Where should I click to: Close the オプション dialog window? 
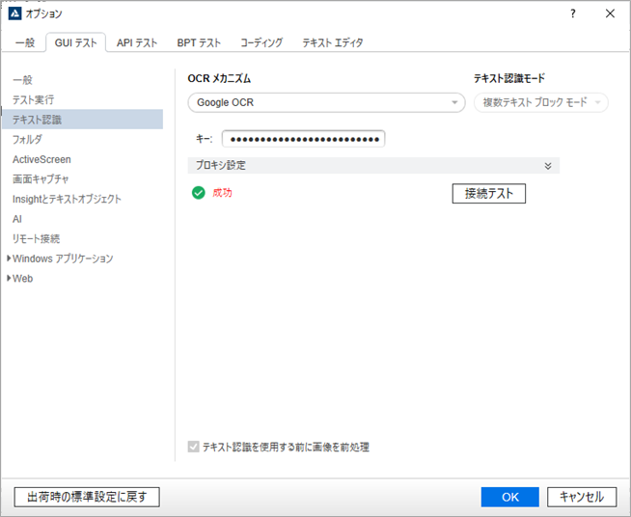(610, 14)
